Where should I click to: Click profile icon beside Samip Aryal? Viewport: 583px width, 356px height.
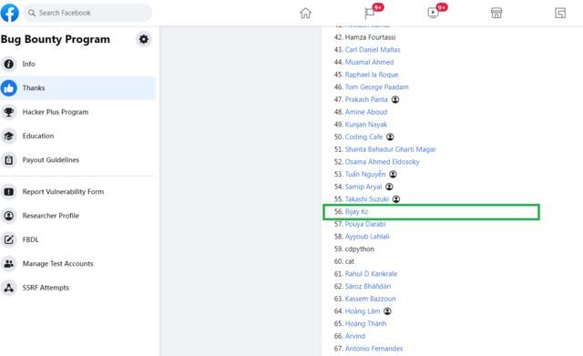tap(389, 187)
